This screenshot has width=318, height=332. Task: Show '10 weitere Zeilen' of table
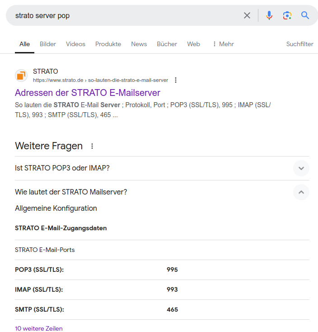pyautogui.click(x=39, y=328)
